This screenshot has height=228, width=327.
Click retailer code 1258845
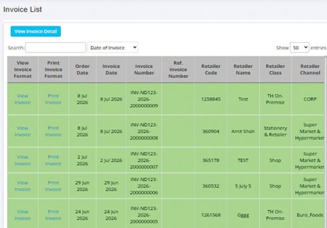211,99
